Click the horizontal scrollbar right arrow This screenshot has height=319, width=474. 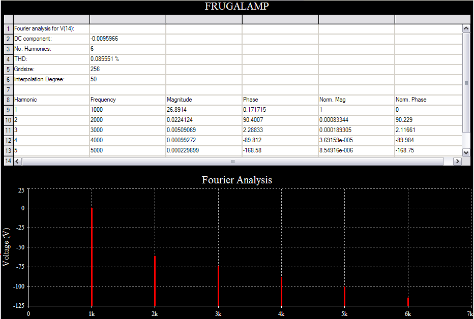pos(457,161)
